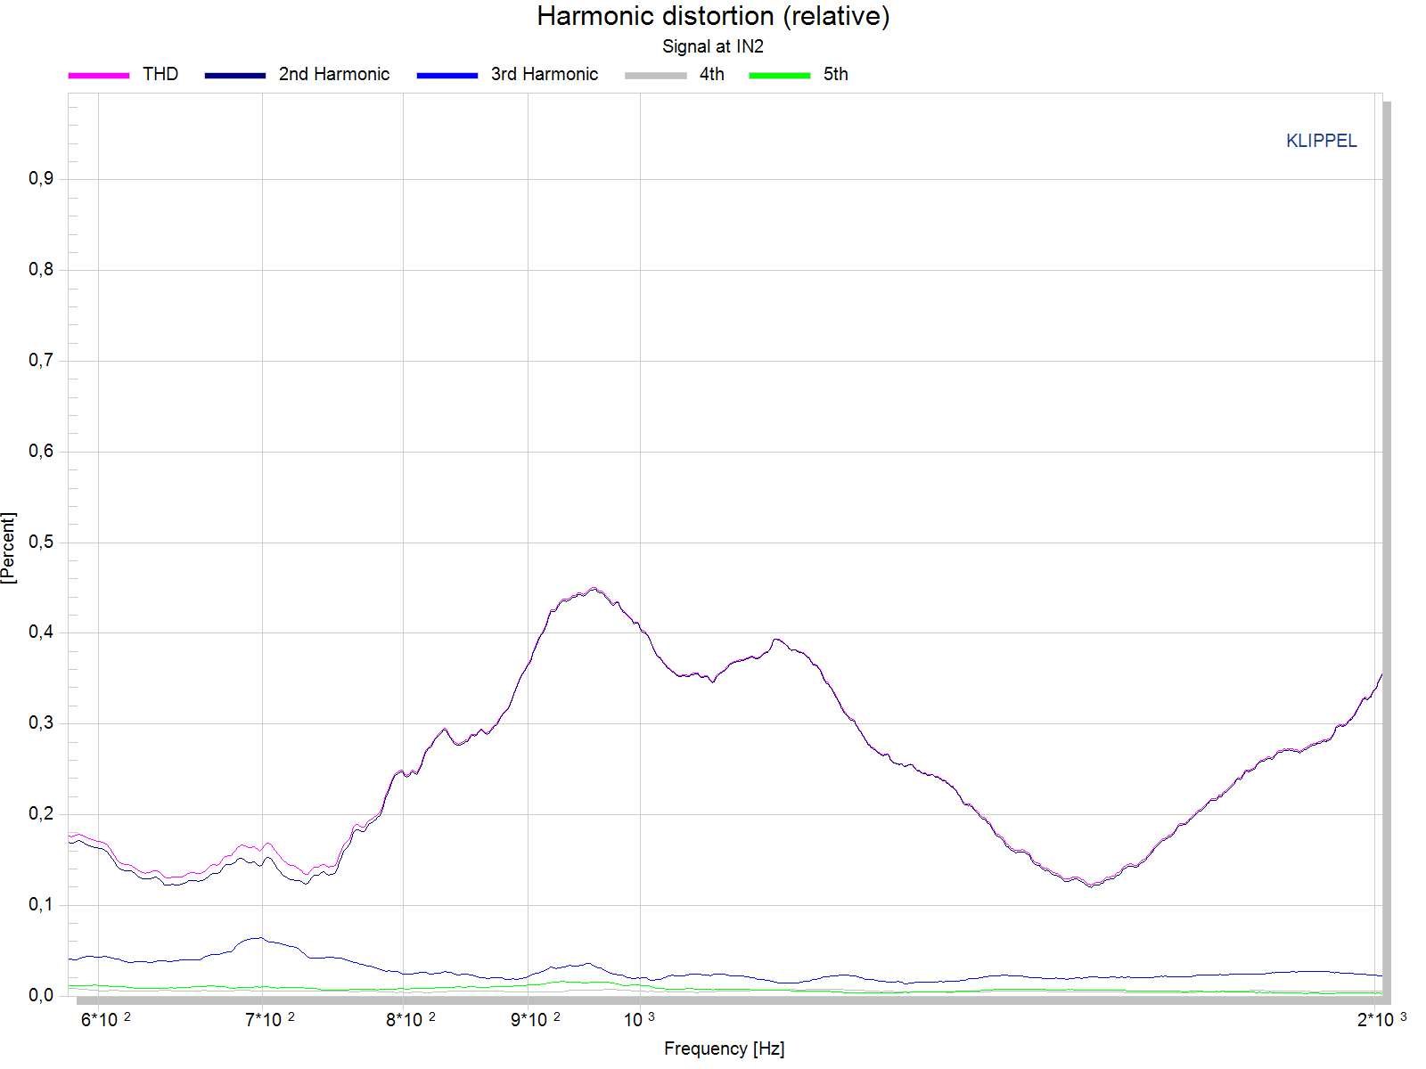The image size is (1426, 1069).
Task: Click the 0,1 y-axis tick value
Action: click(x=41, y=904)
